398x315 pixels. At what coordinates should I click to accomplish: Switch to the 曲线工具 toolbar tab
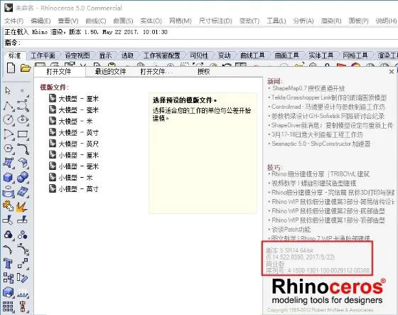coord(252,55)
